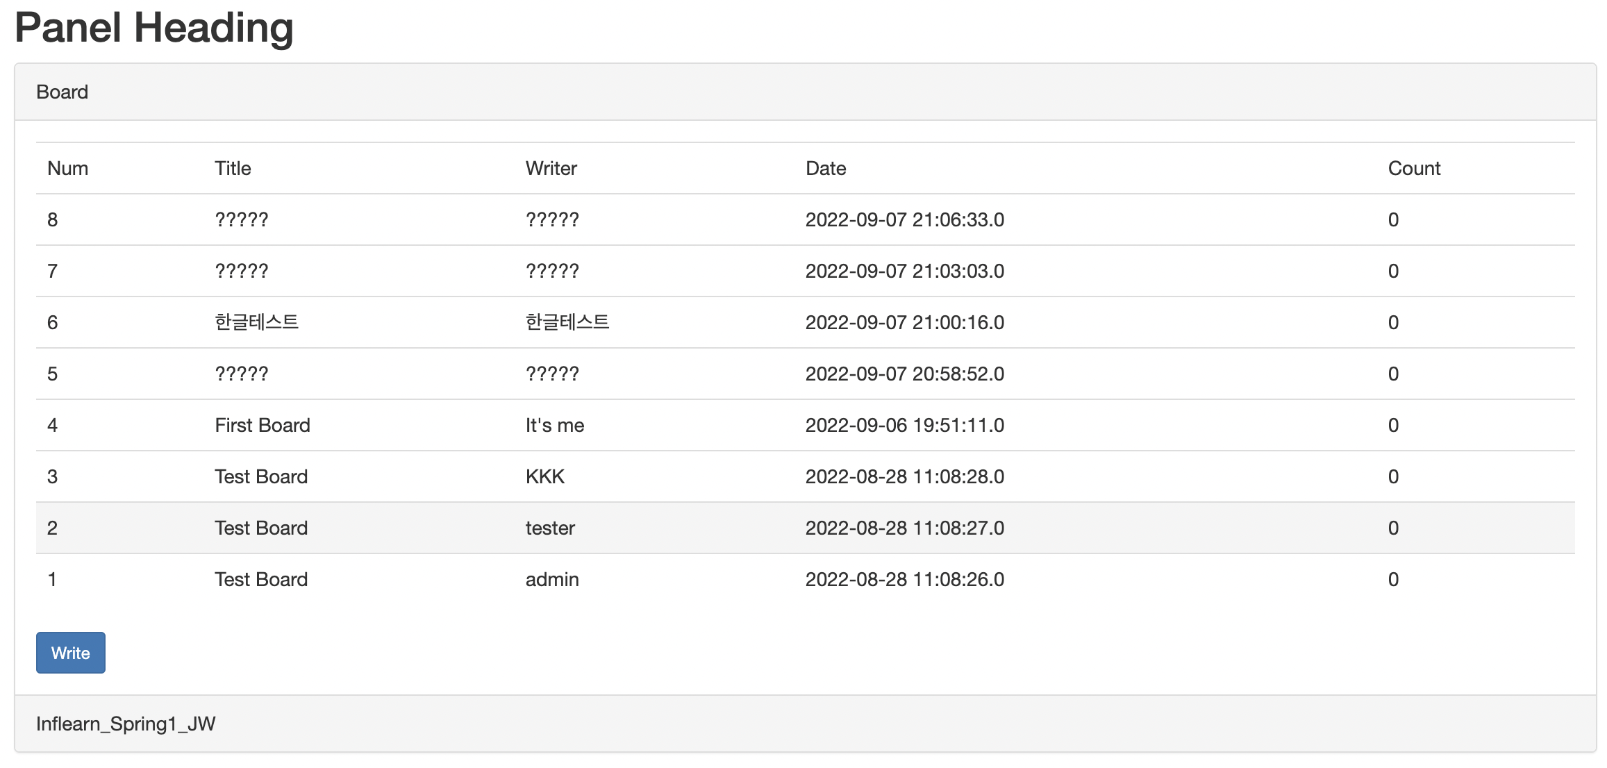Select Num cell 4

coord(52,425)
